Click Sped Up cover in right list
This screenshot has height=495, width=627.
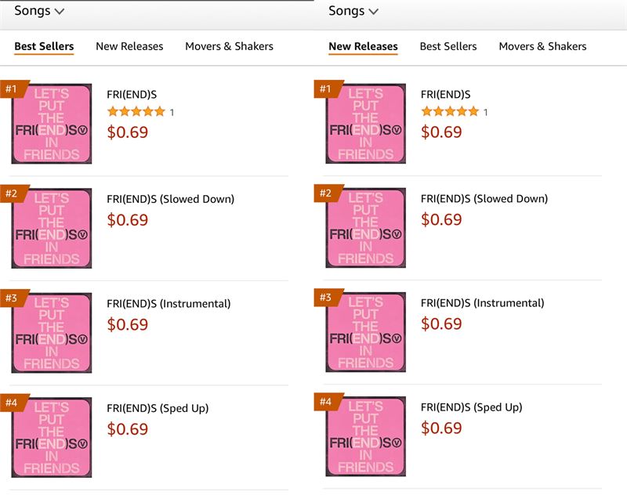(x=365, y=436)
